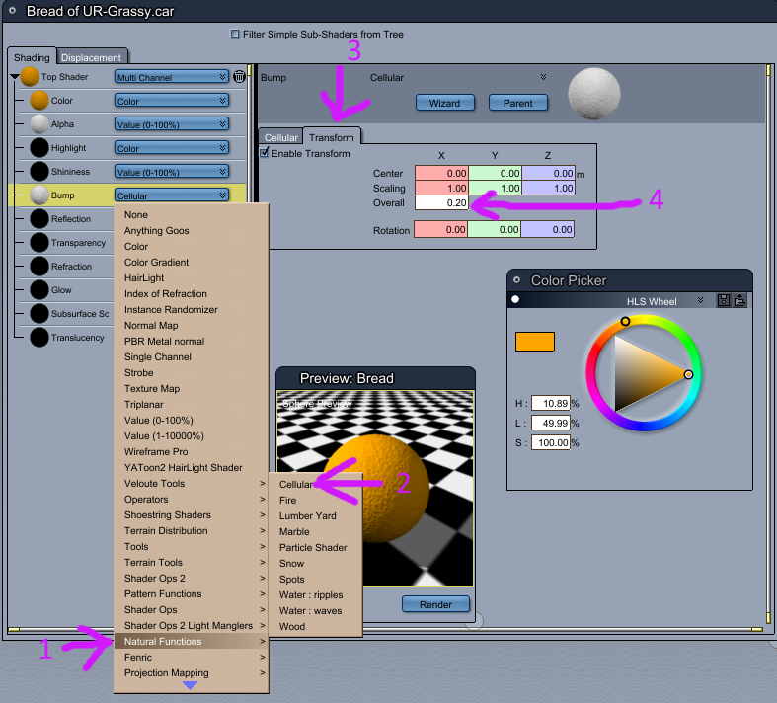Click the Top Shader orange sphere icon

coord(30,76)
